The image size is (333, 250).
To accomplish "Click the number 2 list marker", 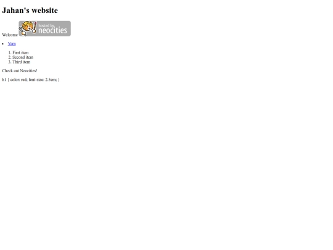I will (9, 57).
